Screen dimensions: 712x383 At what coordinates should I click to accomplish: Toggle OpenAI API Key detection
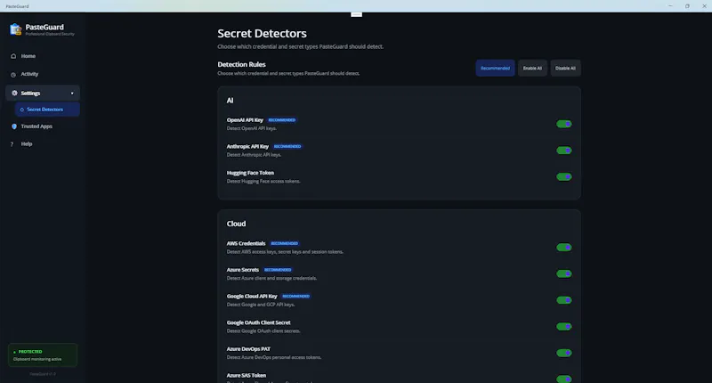[x=564, y=124]
